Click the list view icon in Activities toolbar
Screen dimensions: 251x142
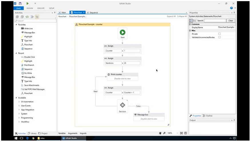point(32,17)
